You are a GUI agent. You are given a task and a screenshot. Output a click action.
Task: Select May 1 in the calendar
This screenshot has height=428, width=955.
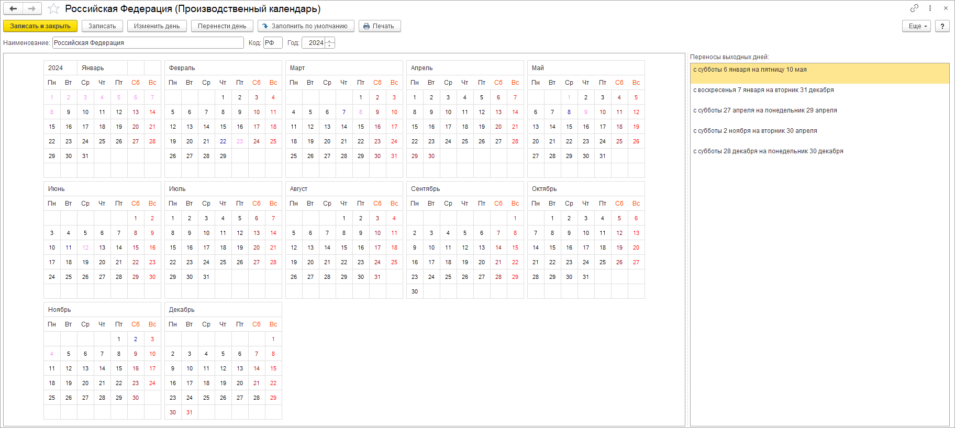[569, 97]
